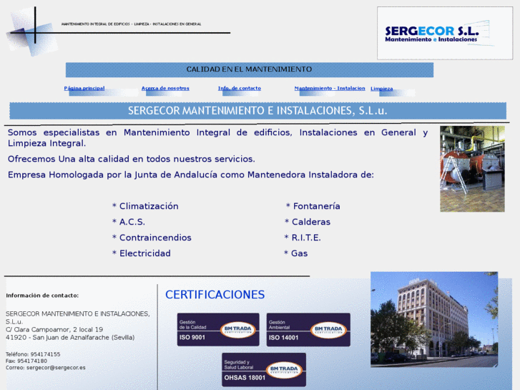Click the Fax: 954174180 line
Screen dimensions: 520x390
pos(26,361)
